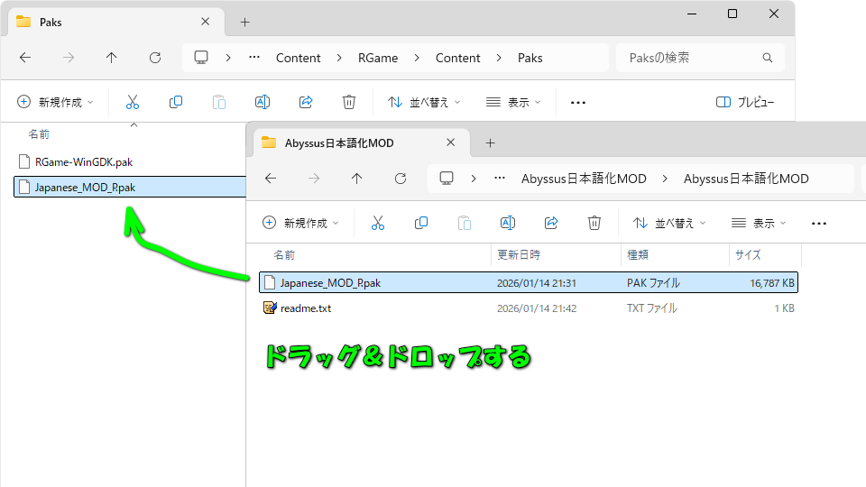Sort by 更新日時 column header
Viewport: 866px width, 487px height.
pyautogui.click(x=519, y=255)
